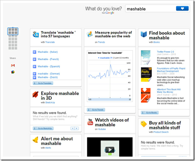Viewport: 195px width, 161px height.
Task: Open 'Attention! This Book Will Make You Money' link
Action: [169, 91]
